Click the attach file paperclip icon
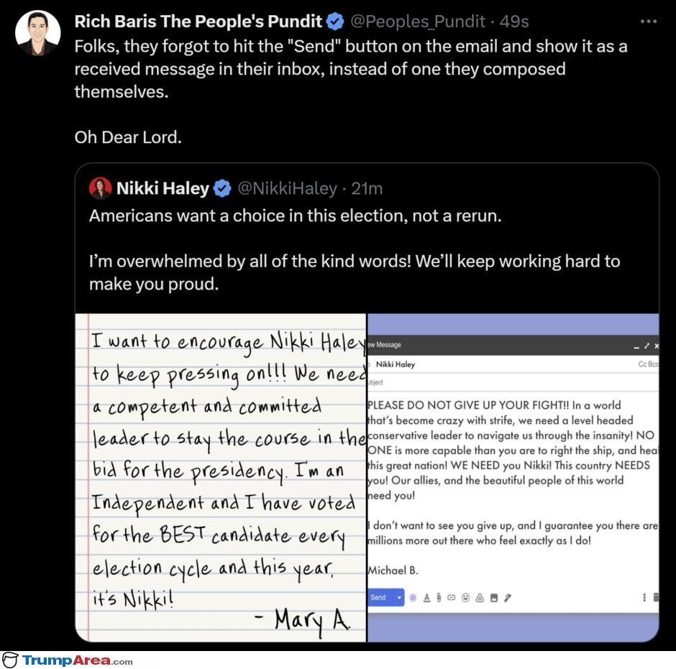676x669 pixels. (x=439, y=597)
